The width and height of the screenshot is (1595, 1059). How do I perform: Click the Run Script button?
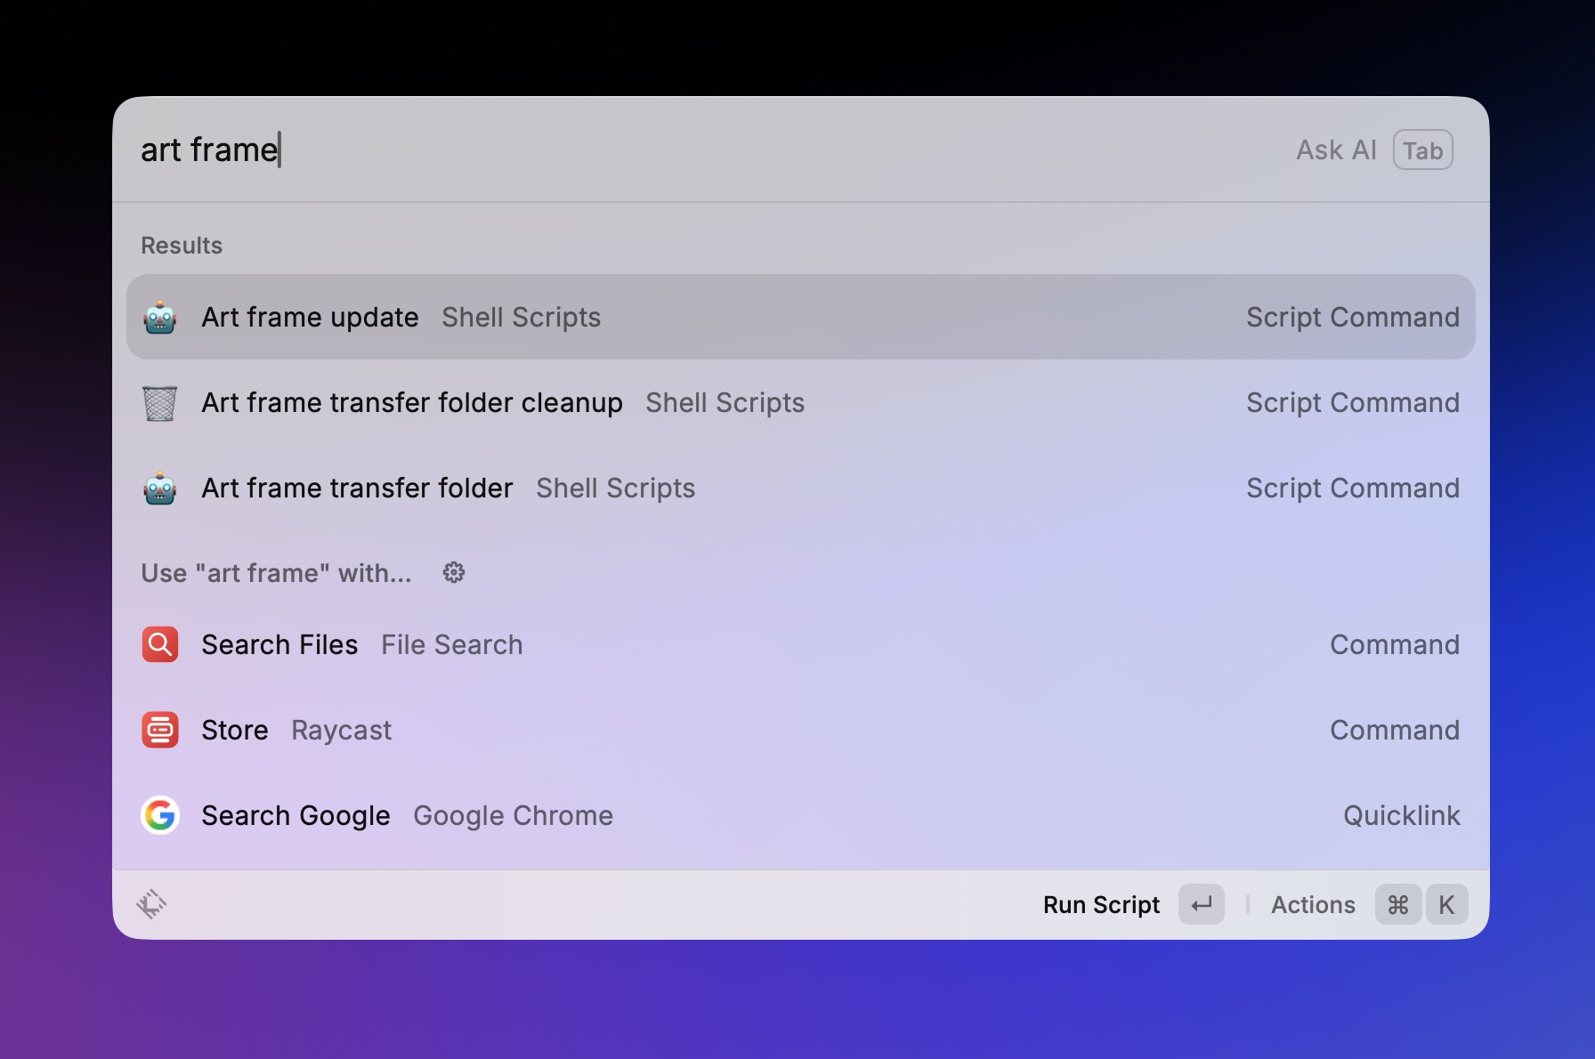coord(1101,905)
